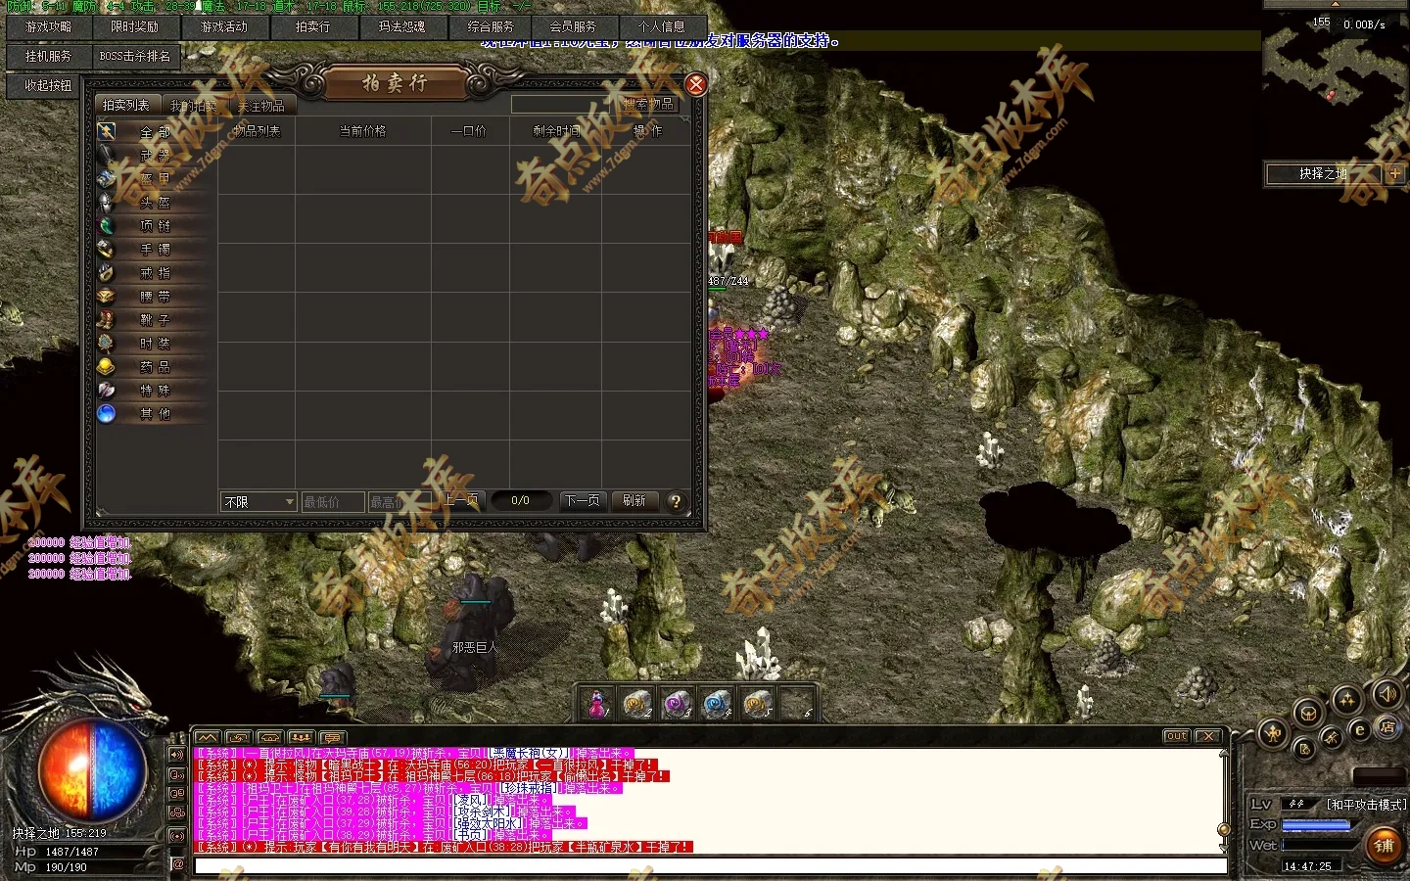Pick the 头盔 helmet category icon
Screen dimensions: 1410x881
pyautogui.click(x=107, y=202)
